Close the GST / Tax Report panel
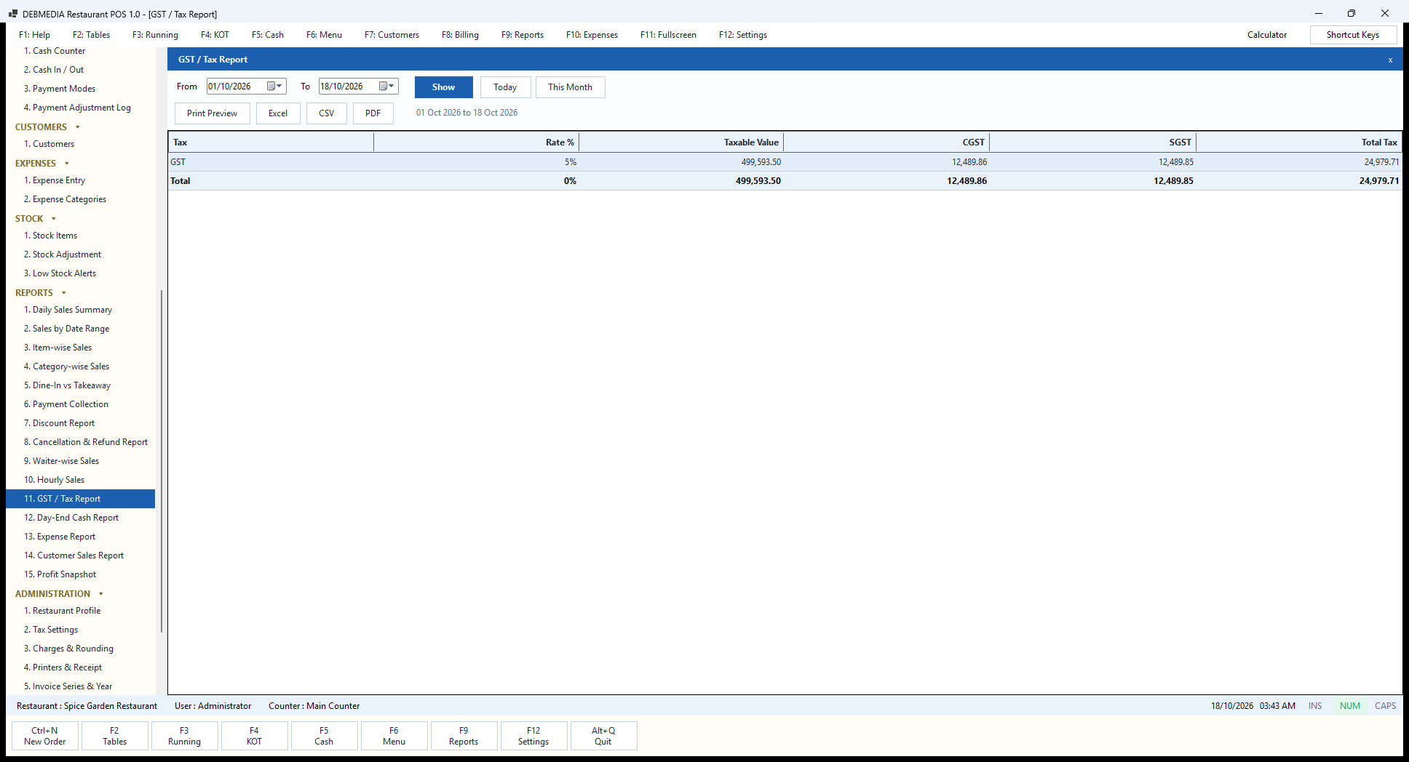 coord(1390,60)
